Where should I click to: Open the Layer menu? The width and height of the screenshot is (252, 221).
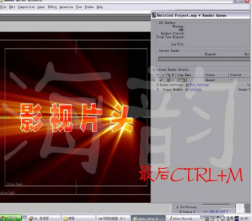tap(41, 7)
